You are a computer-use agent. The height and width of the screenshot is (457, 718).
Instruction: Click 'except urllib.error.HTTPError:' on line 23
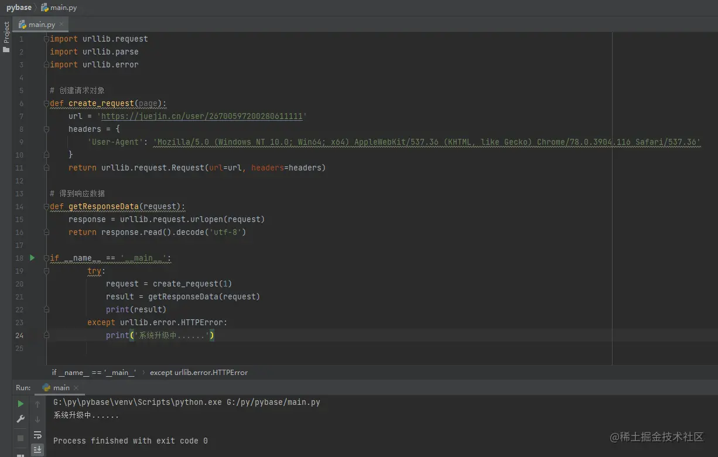pyautogui.click(x=158, y=322)
